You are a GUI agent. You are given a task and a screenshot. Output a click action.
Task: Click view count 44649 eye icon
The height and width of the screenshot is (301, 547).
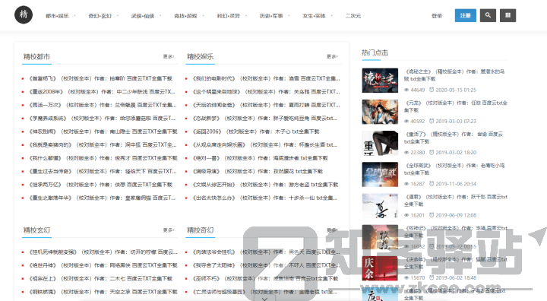(x=406, y=90)
